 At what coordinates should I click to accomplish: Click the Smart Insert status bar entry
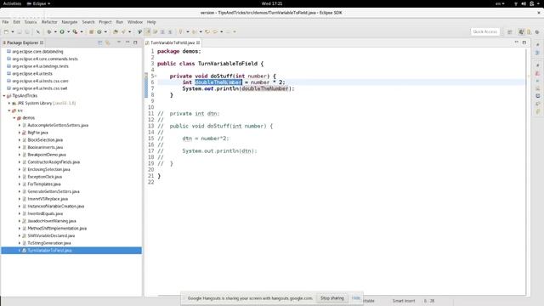pos(404,301)
